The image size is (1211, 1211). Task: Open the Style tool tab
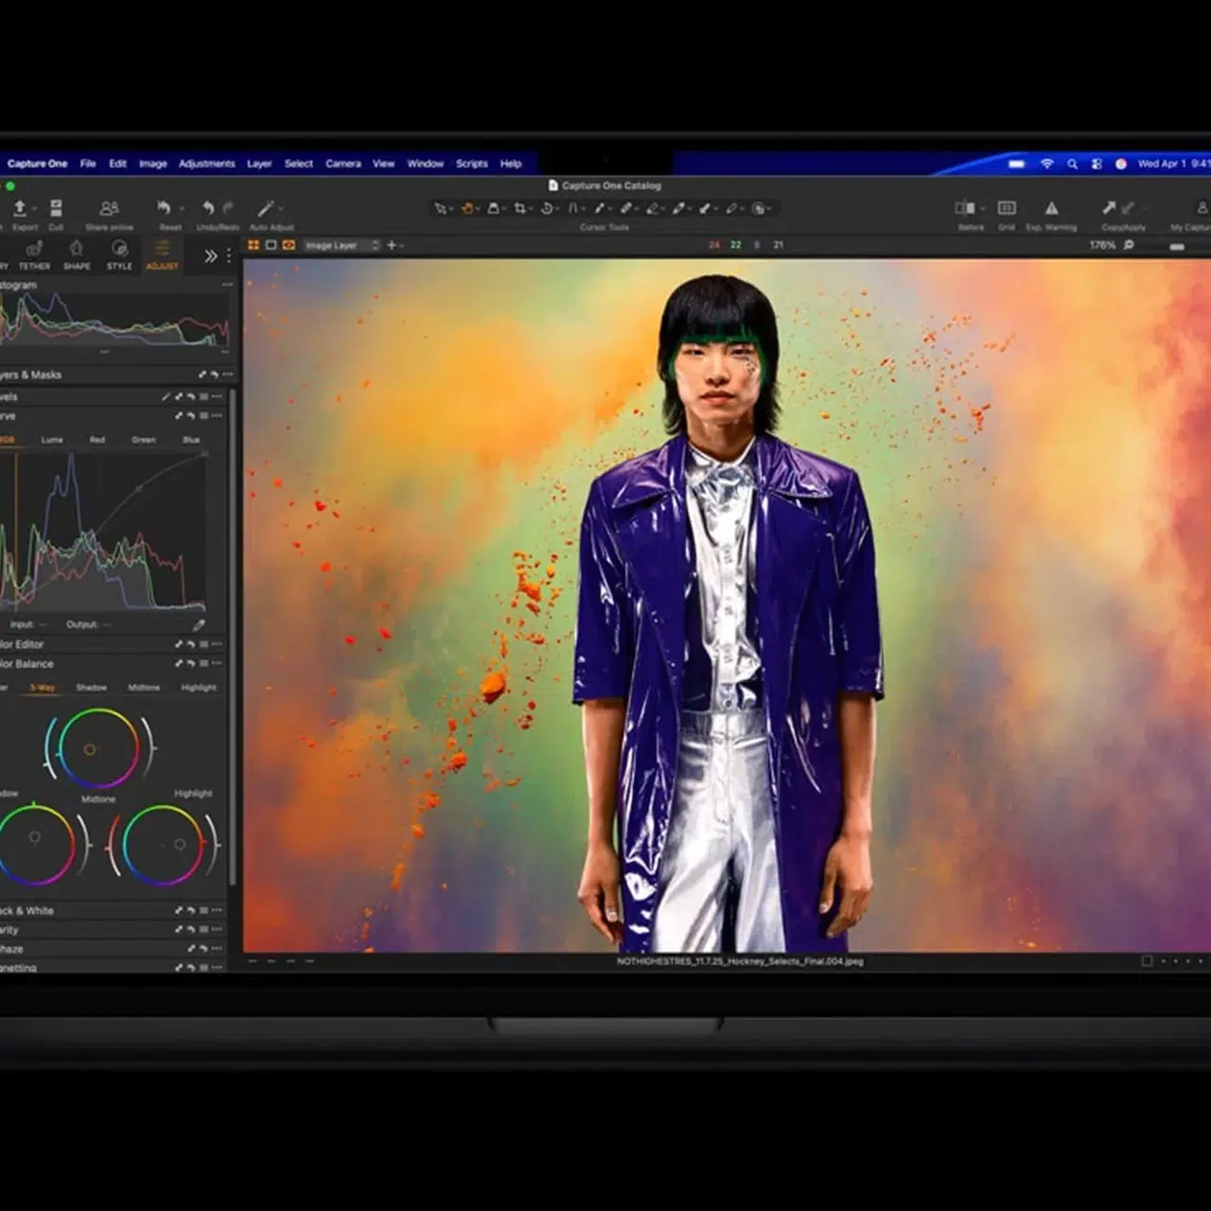(x=119, y=254)
